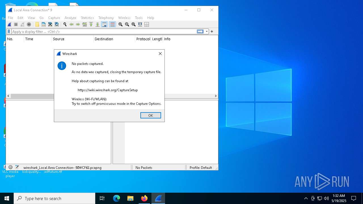Click the display filter bookmark icon
The width and height of the screenshot is (363, 204).
(x=9, y=31)
